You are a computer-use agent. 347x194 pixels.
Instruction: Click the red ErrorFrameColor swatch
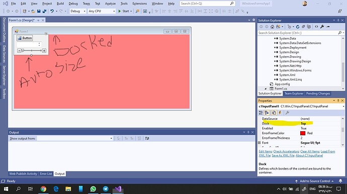point(303,133)
